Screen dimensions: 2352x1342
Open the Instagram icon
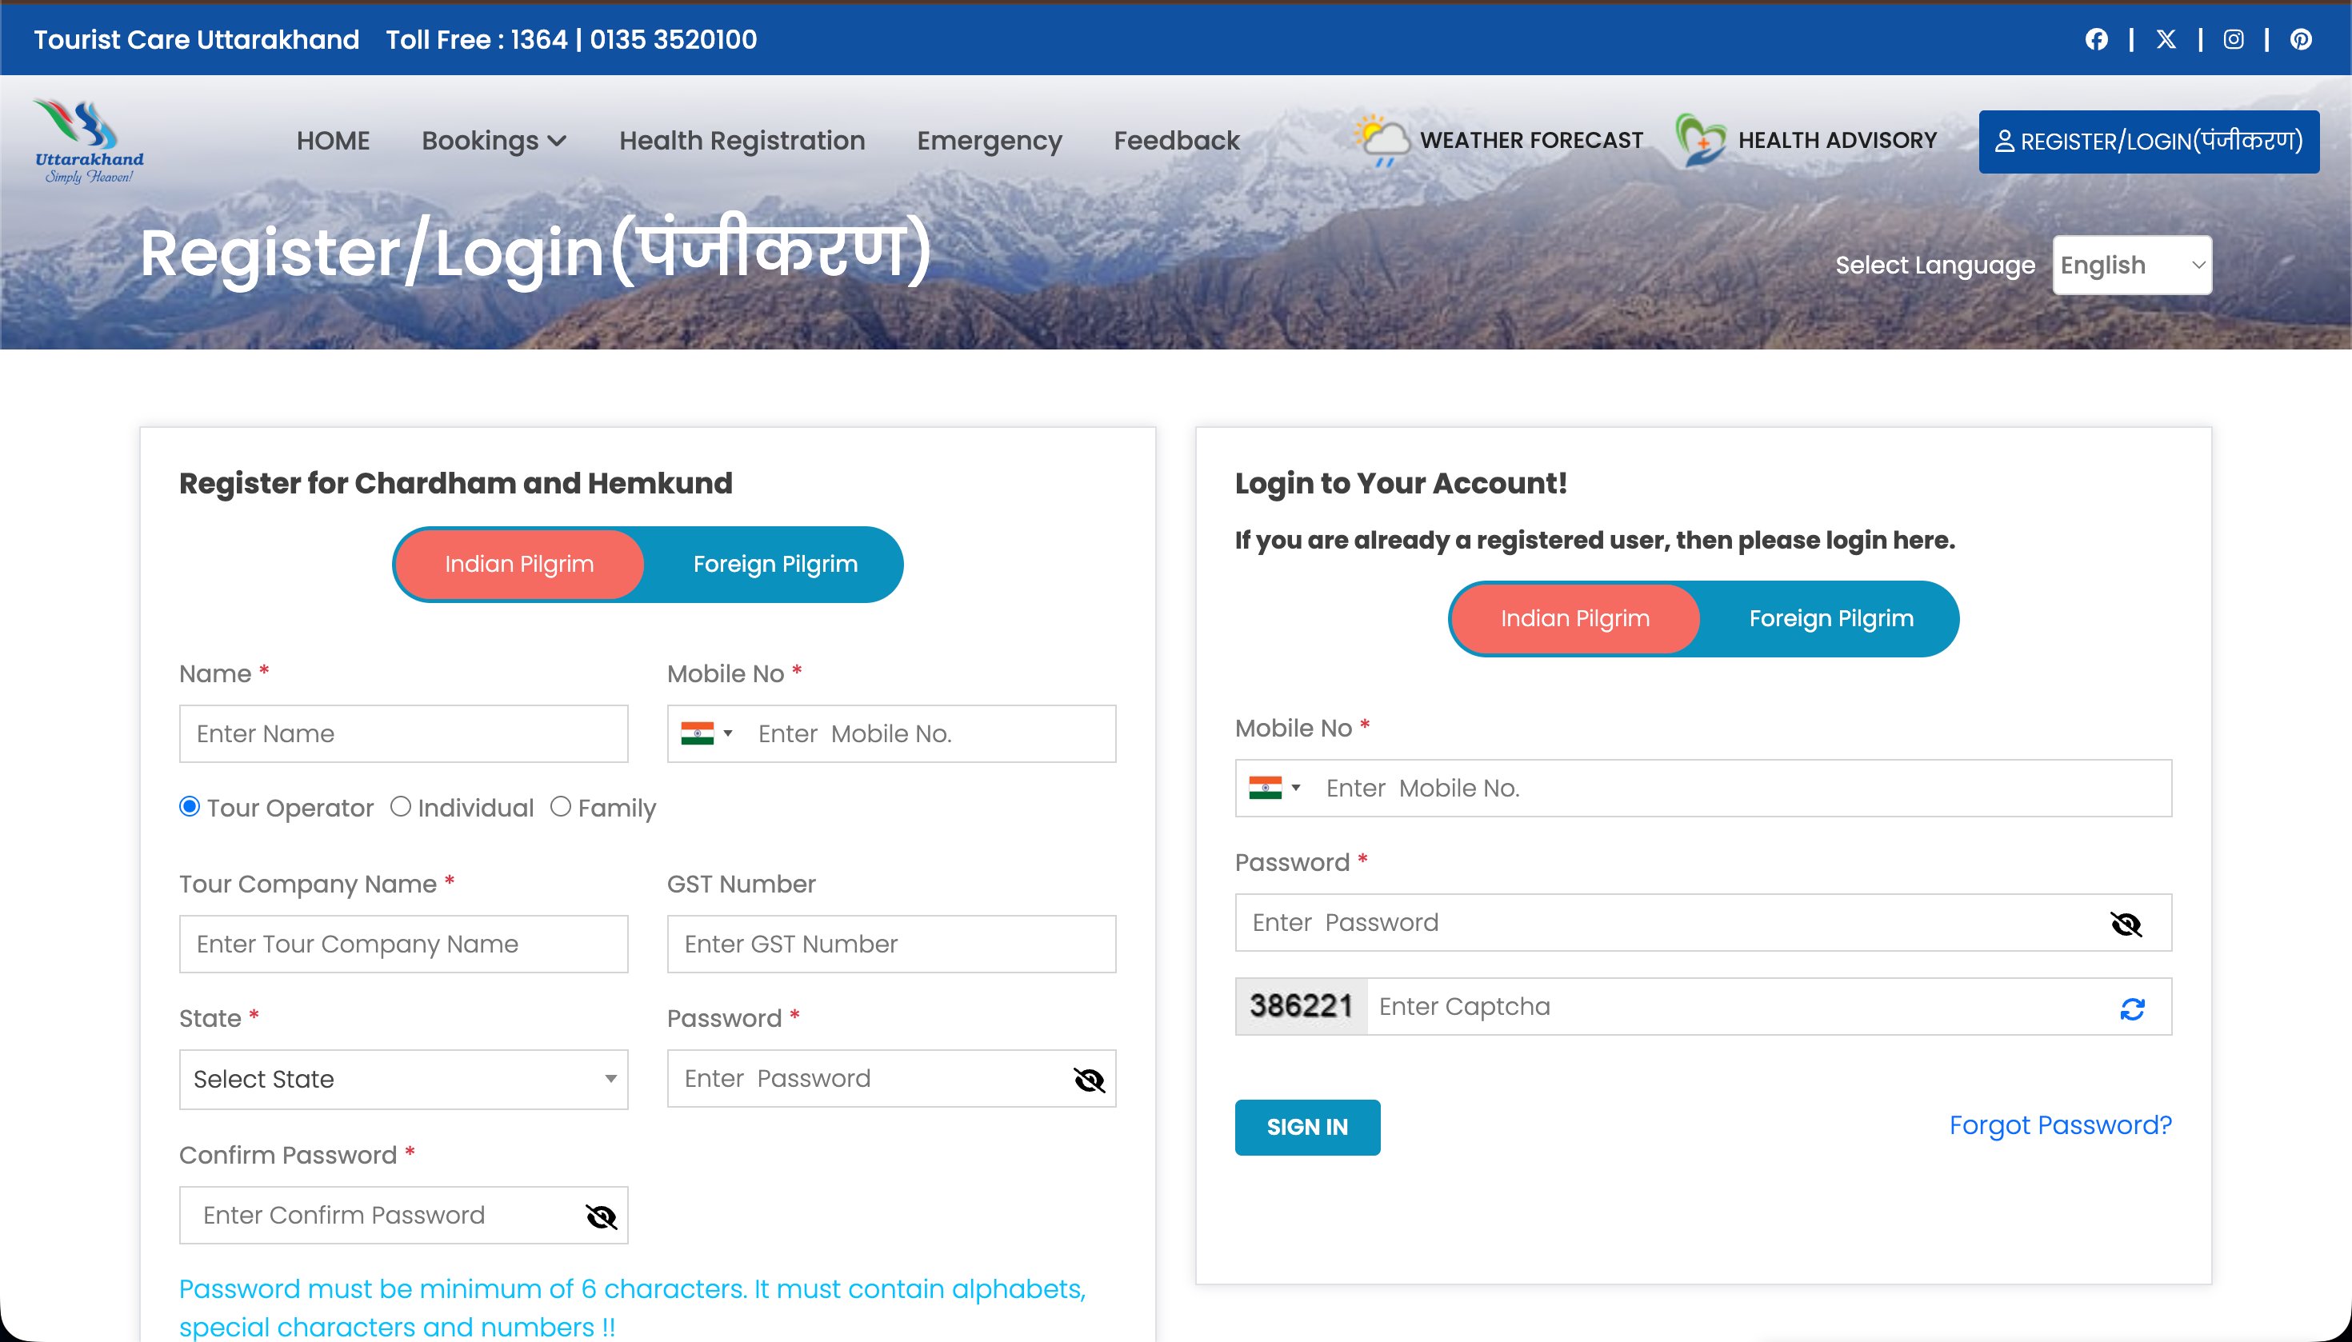coord(2233,40)
